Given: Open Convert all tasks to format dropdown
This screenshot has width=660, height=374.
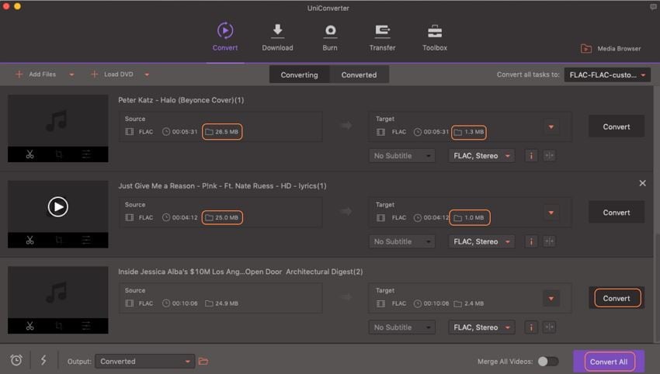Looking at the screenshot, I should coord(607,75).
